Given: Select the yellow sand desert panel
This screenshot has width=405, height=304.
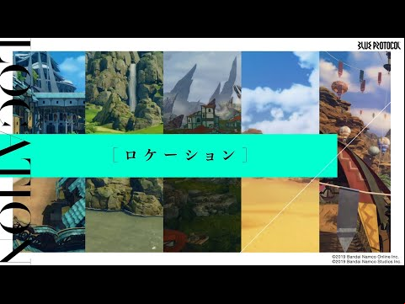Looking at the screenshot, I should pyautogui.click(x=280, y=215).
